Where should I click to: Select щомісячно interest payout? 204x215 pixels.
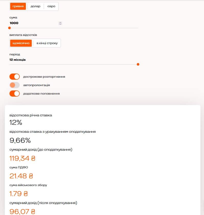click(21, 43)
